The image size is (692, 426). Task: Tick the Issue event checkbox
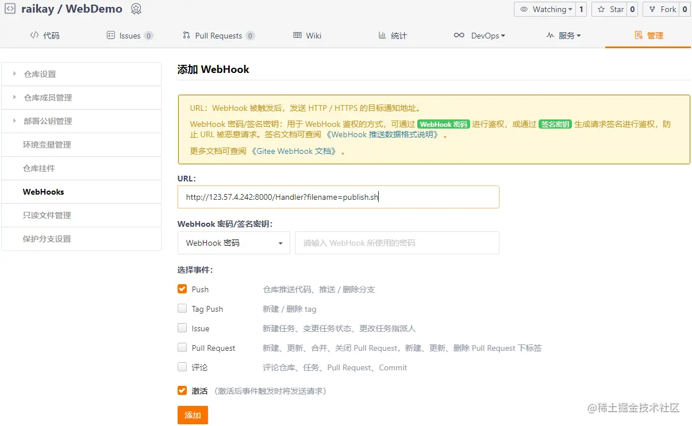(182, 328)
